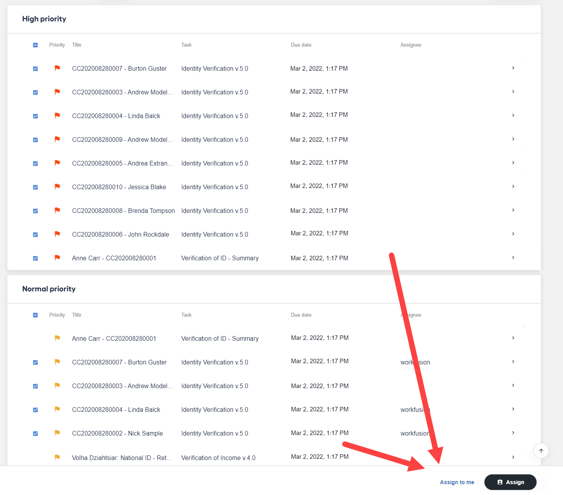Uncheck the John Rockdale task checkbox
The height and width of the screenshot is (495, 563).
tap(35, 235)
